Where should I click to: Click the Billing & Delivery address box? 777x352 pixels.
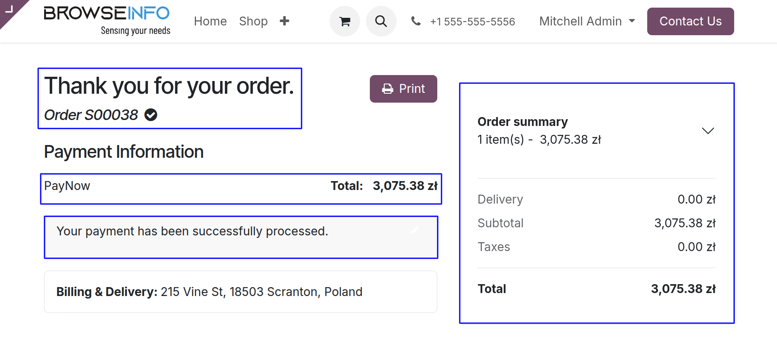point(240,292)
